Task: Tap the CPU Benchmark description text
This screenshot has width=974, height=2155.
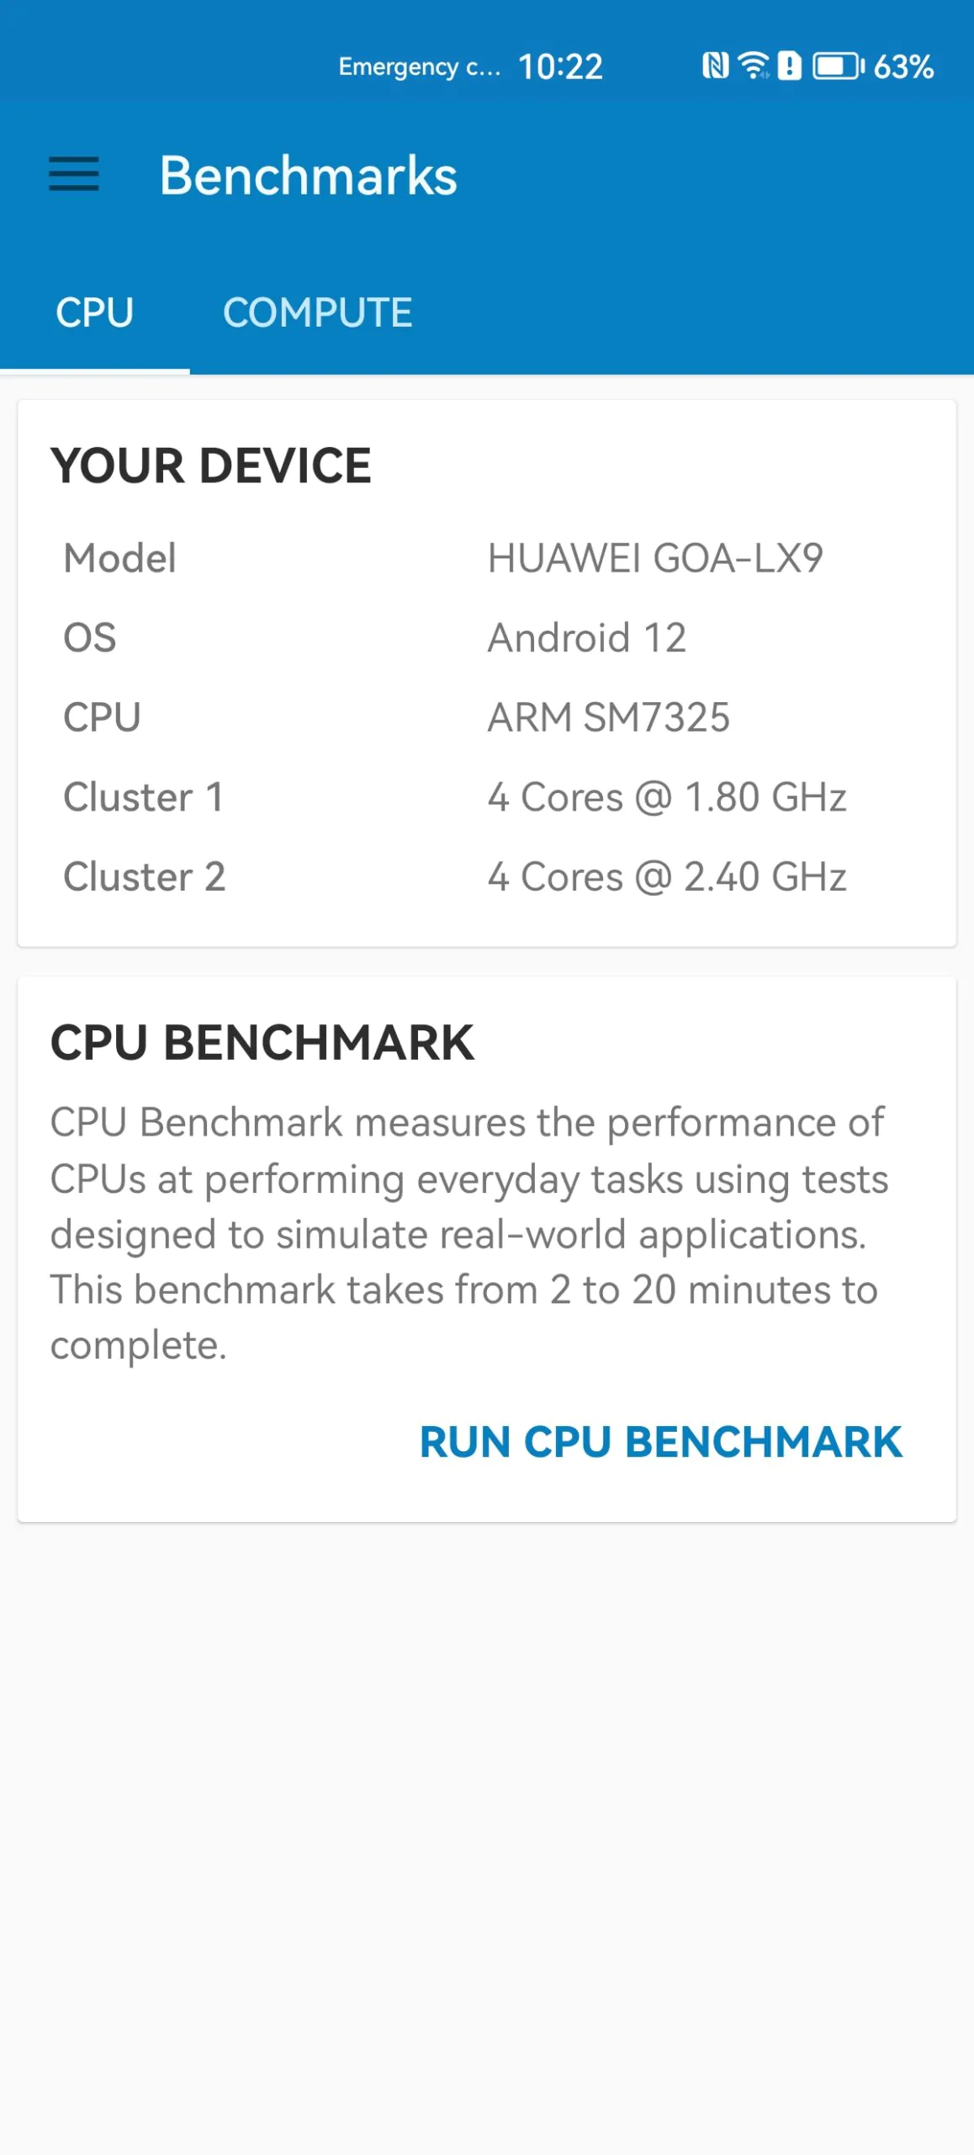Action: point(469,1233)
